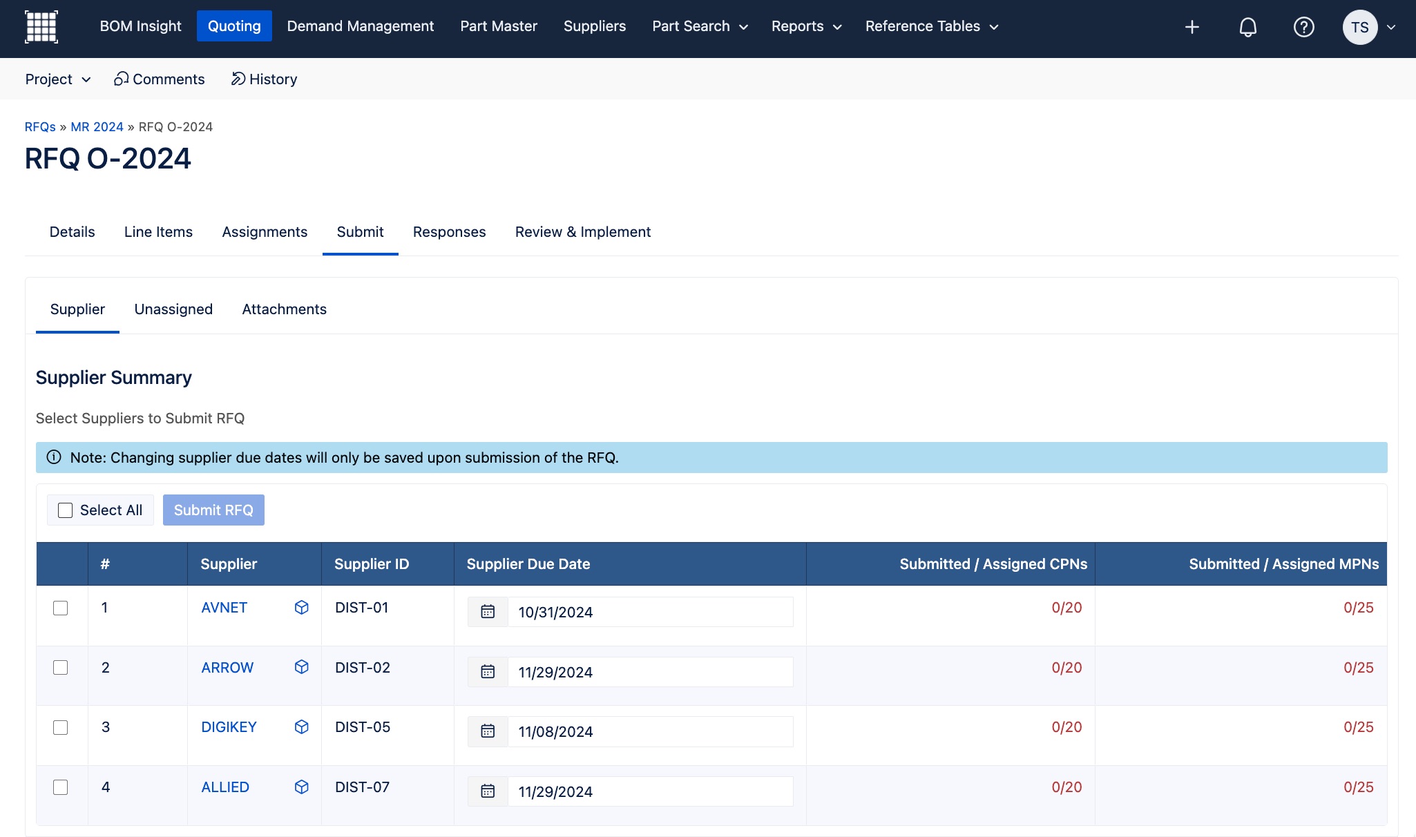Click the 0/25 MPNs value for ALLIED
1416x837 pixels.
[x=1358, y=787]
